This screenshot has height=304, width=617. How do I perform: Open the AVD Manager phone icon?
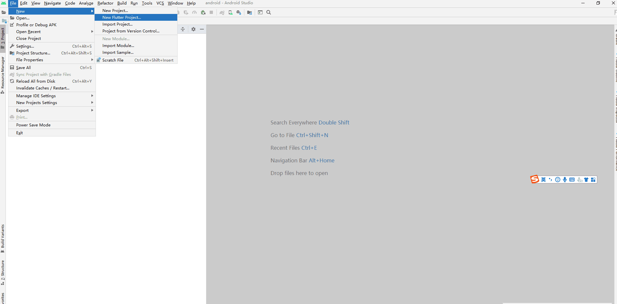[230, 12]
